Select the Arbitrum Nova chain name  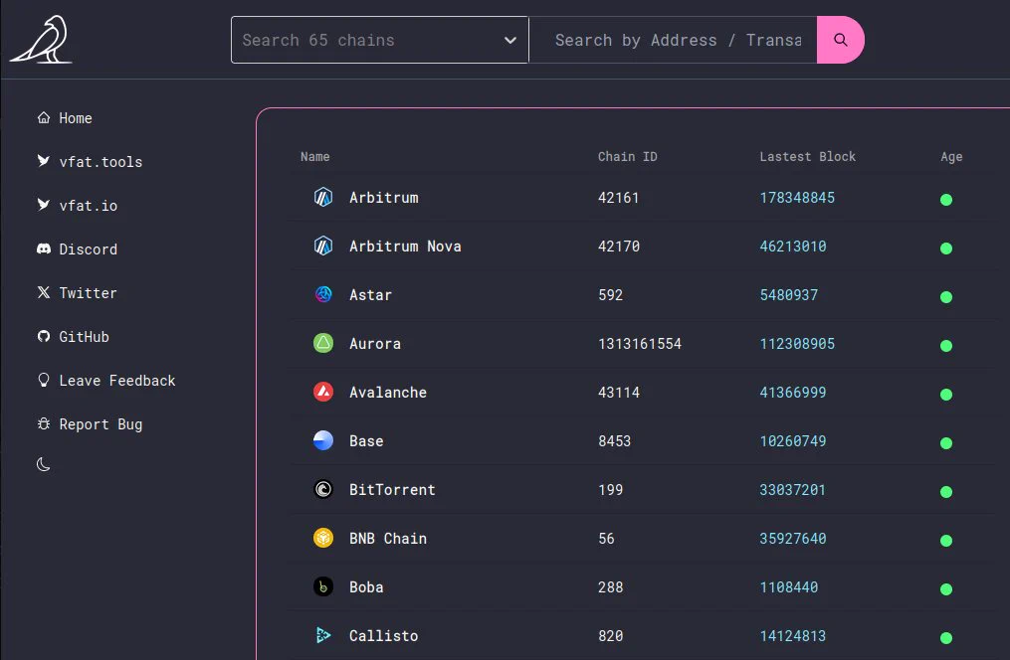pos(405,247)
